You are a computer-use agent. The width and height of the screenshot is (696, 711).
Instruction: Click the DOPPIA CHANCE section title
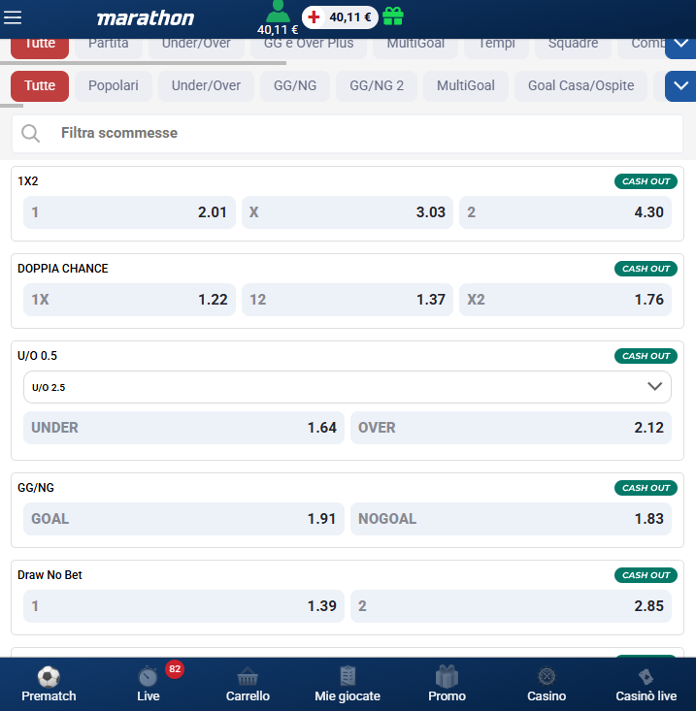[63, 269]
